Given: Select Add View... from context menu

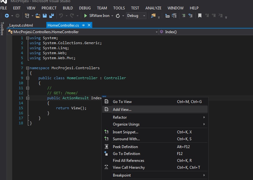Looking at the screenshot, I should pos(122,110).
